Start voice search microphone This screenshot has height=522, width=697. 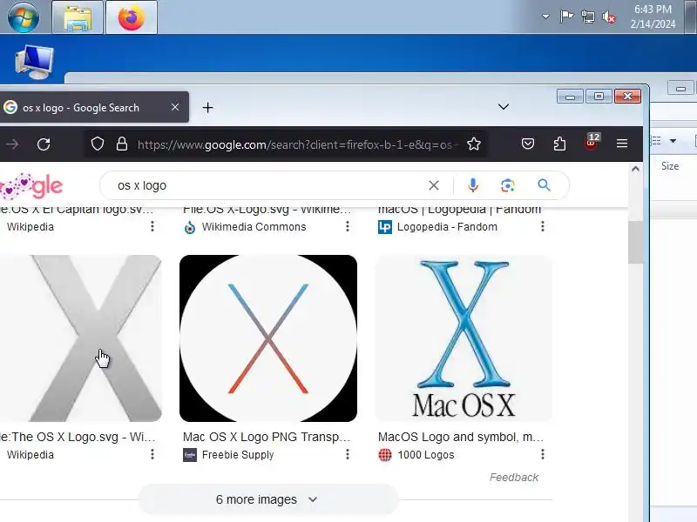click(473, 185)
